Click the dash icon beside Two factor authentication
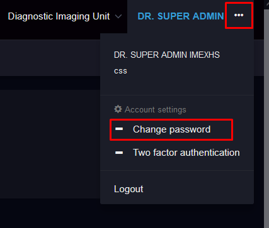The height and width of the screenshot is (228, 269). [x=119, y=153]
